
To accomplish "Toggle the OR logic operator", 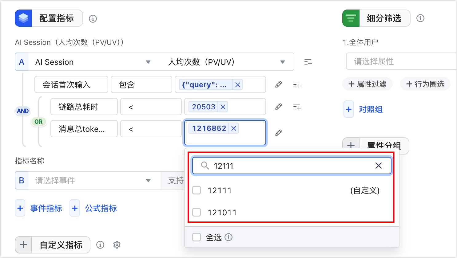I will tap(38, 122).
